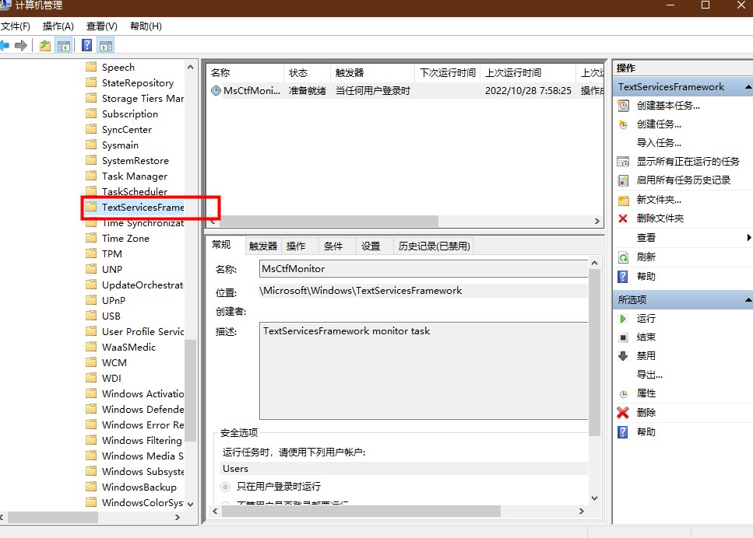
Task: Click the 名称 field containing MsCtfMonitor
Action: pos(424,269)
